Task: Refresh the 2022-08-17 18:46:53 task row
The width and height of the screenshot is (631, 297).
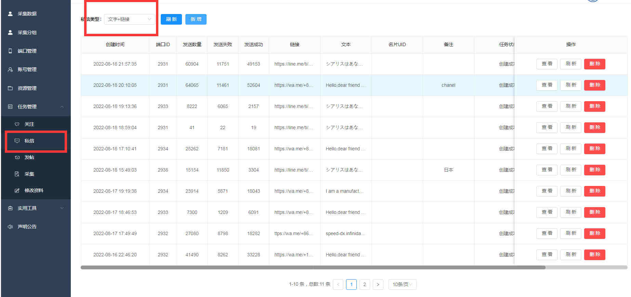Action: 570,212
